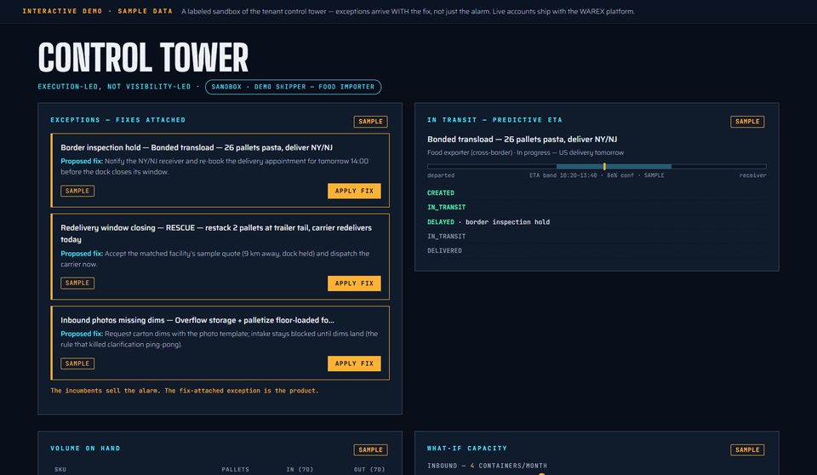Click the Inbound 4 containers/month label

pos(487,466)
